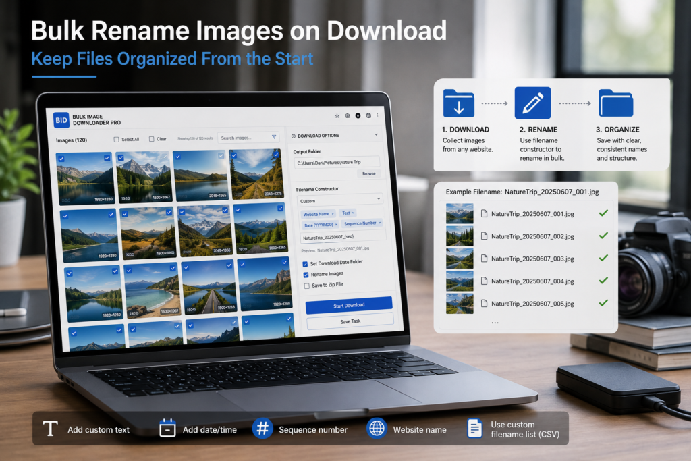Select the beach cove thumbnail
This screenshot has height=461, width=691.
152,291
